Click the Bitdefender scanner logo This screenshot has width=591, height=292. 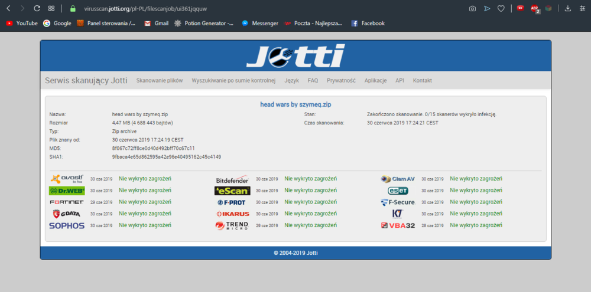(232, 179)
